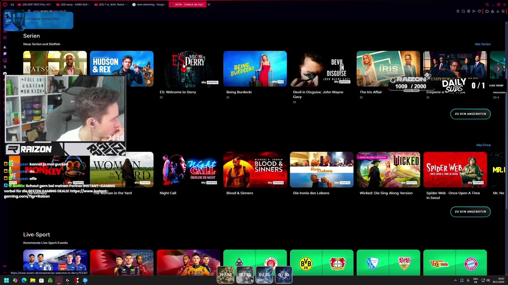Click the browser search magnifier icon
Viewport: 508px width, 285px height.
tap(487, 4)
